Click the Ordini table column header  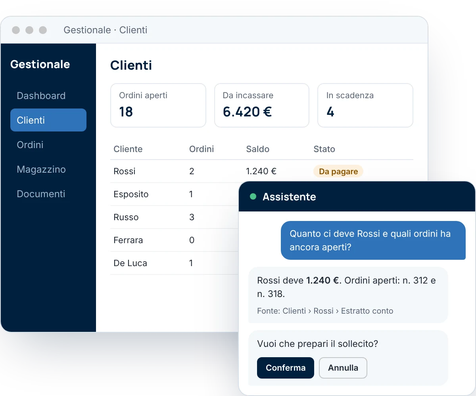point(202,149)
